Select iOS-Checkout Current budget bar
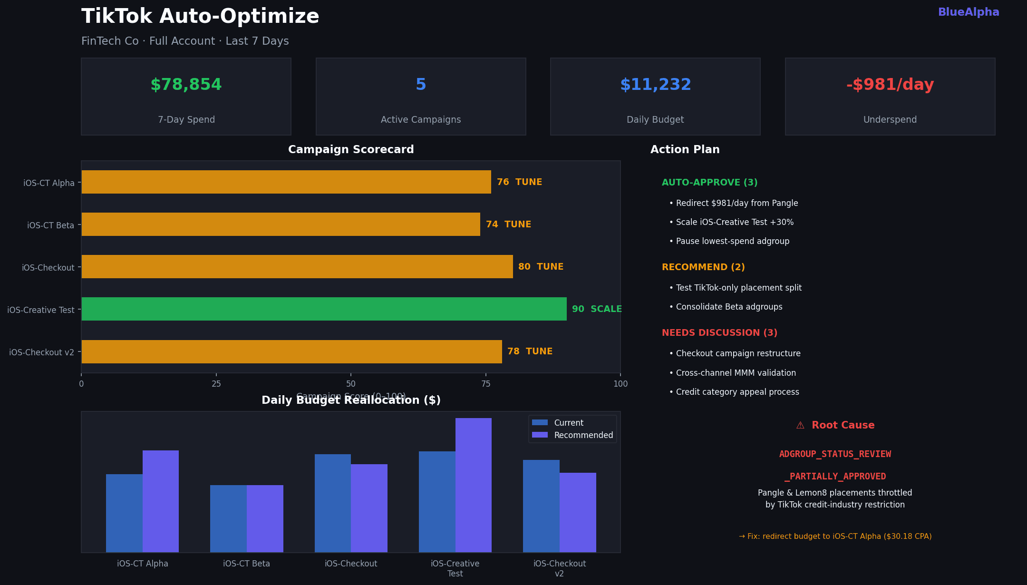The height and width of the screenshot is (585, 1027). [x=333, y=503]
